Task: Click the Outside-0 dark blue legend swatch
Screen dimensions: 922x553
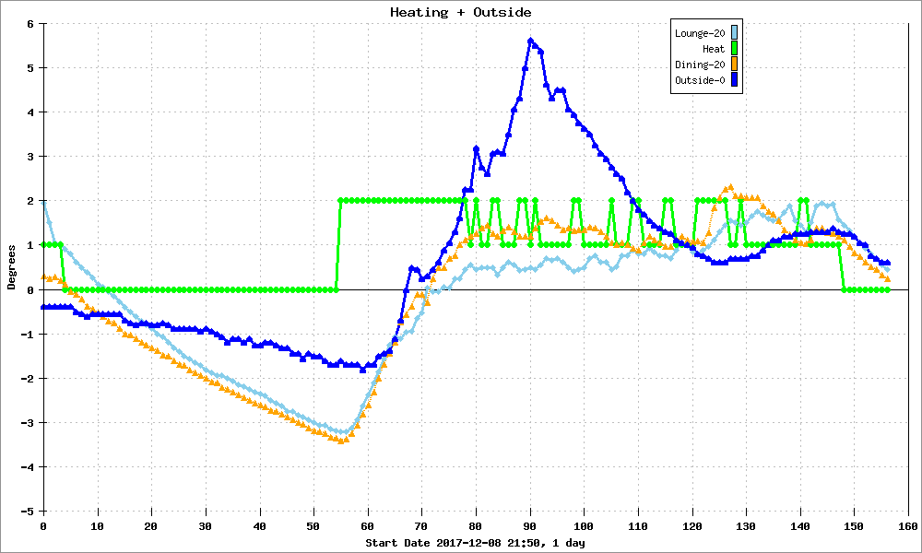Action: [735, 79]
